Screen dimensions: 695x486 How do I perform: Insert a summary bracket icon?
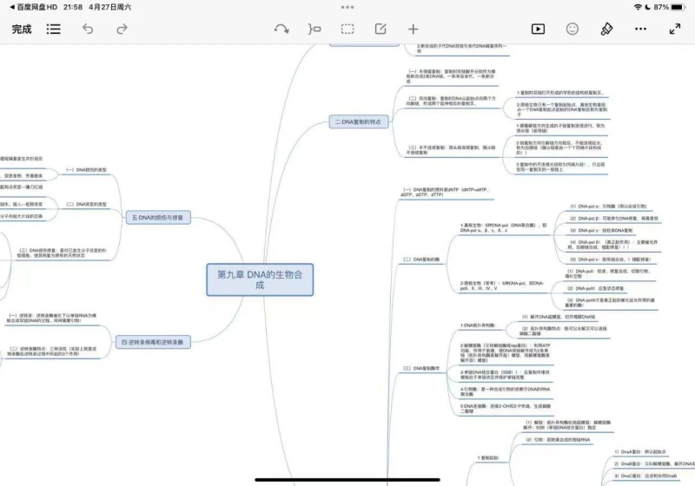314,30
